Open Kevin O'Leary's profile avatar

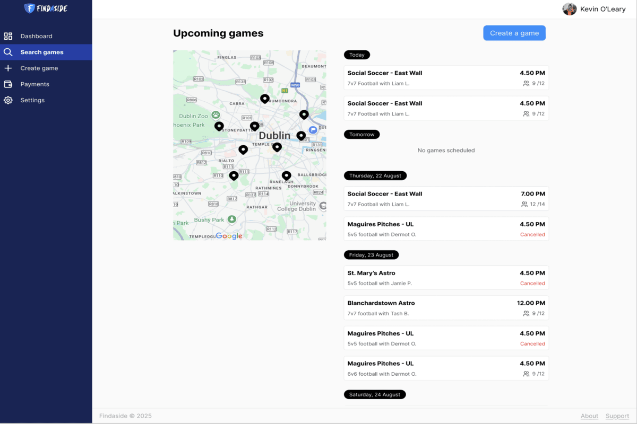pos(570,9)
